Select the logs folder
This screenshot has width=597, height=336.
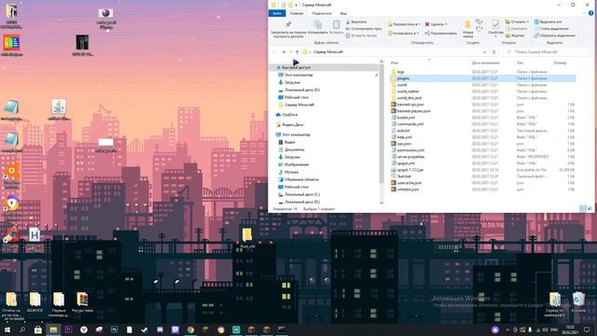click(x=400, y=72)
